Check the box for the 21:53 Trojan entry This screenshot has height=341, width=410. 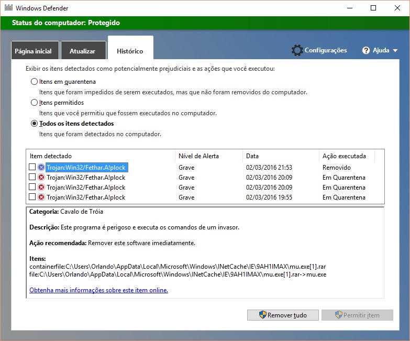[x=32, y=168]
